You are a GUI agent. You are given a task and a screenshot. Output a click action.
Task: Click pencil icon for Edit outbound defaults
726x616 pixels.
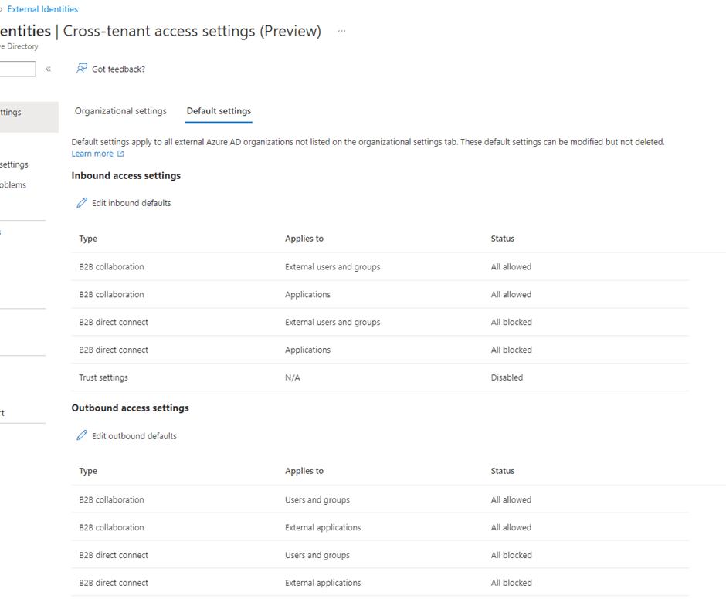tap(82, 436)
